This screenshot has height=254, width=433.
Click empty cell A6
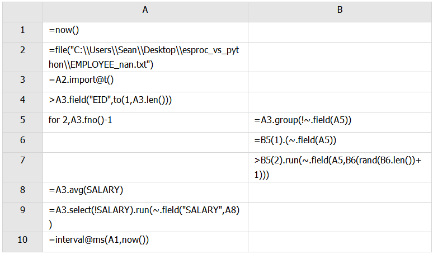(x=145, y=142)
